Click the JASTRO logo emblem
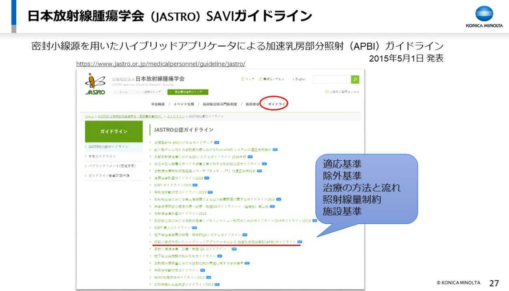Image resolution: width=509 pixels, height=291 pixels. click(x=95, y=84)
